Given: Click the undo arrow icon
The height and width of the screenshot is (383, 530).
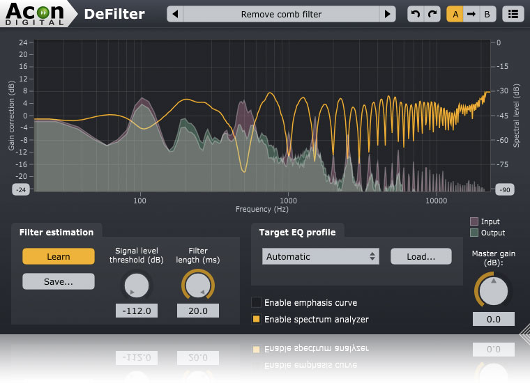Looking at the screenshot, I should [x=416, y=14].
